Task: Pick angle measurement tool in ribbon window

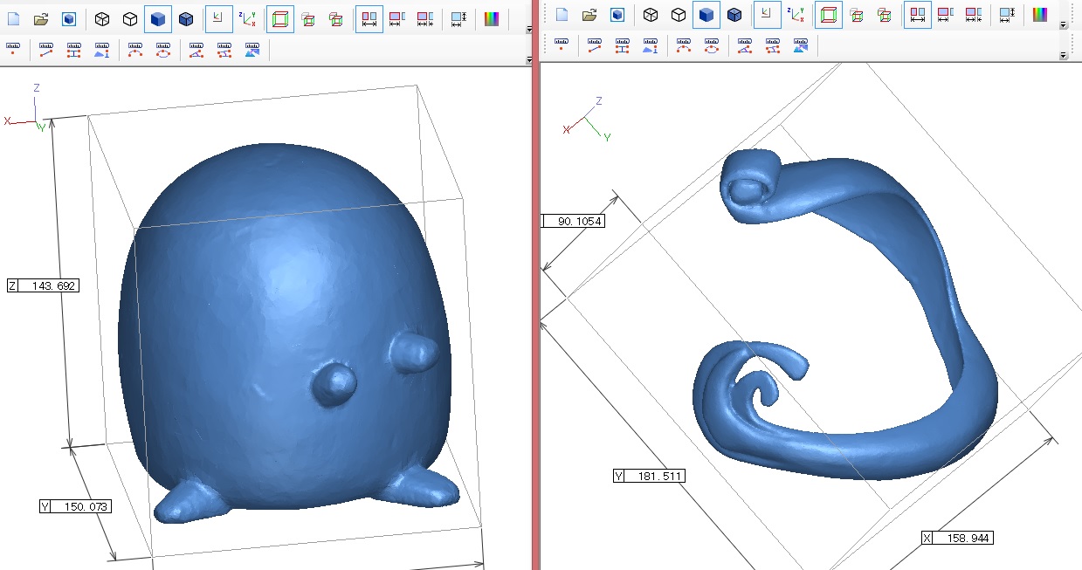Action: (745, 45)
